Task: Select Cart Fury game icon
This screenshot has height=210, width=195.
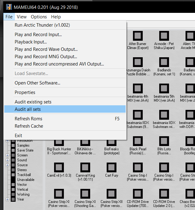Action: click(x=112, y=167)
